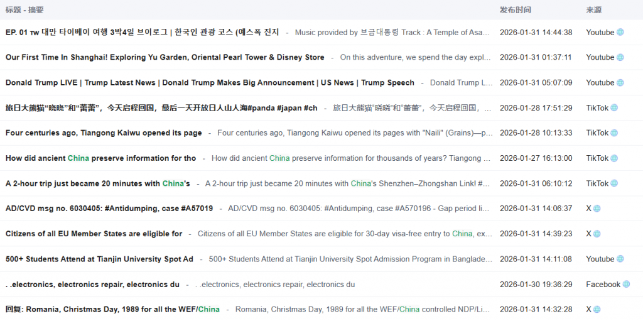Screen dimensions: 643x321
Task: Click the 标题 - 摘要 column header
Action: coord(24,10)
